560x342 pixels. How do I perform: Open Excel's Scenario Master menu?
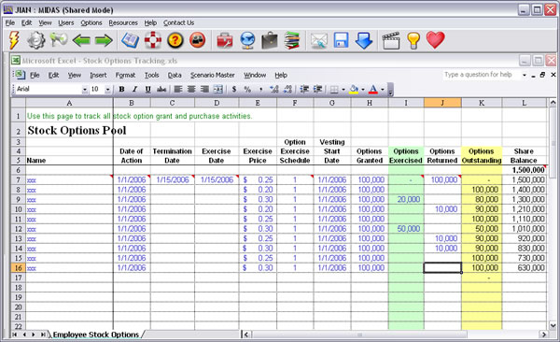213,75
